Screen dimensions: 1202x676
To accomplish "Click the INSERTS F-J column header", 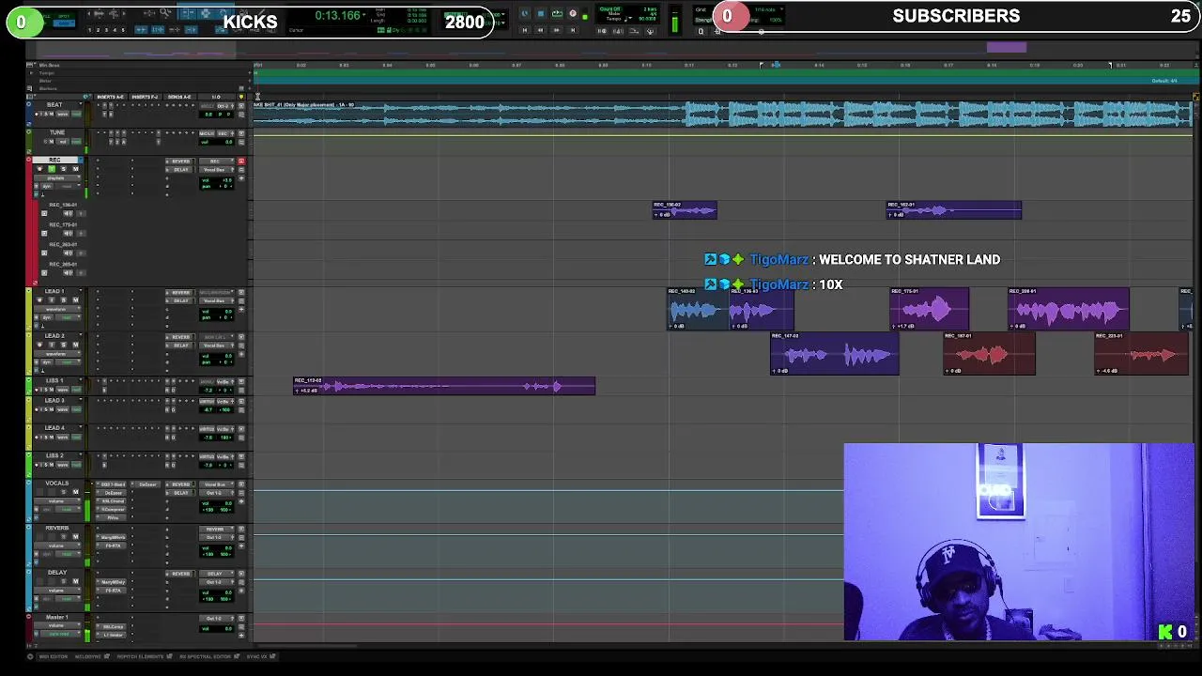I will pyautogui.click(x=145, y=97).
